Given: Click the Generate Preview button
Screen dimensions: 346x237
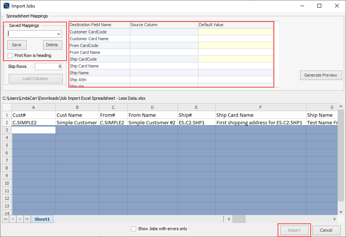Looking at the screenshot, I should 321,75.
